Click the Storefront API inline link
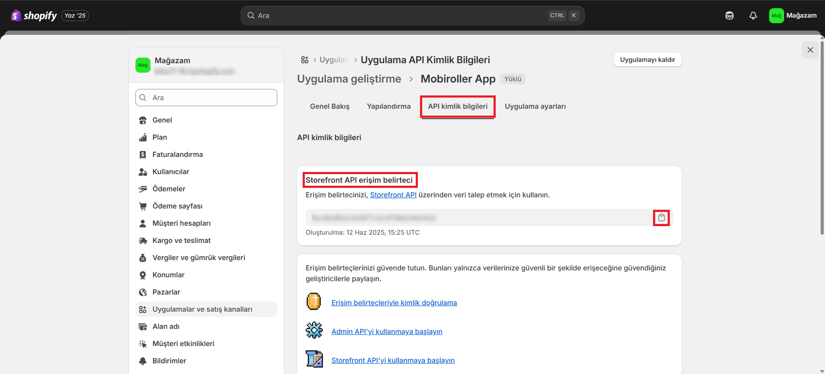This screenshot has height=374, width=825. pyautogui.click(x=393, y=195)
